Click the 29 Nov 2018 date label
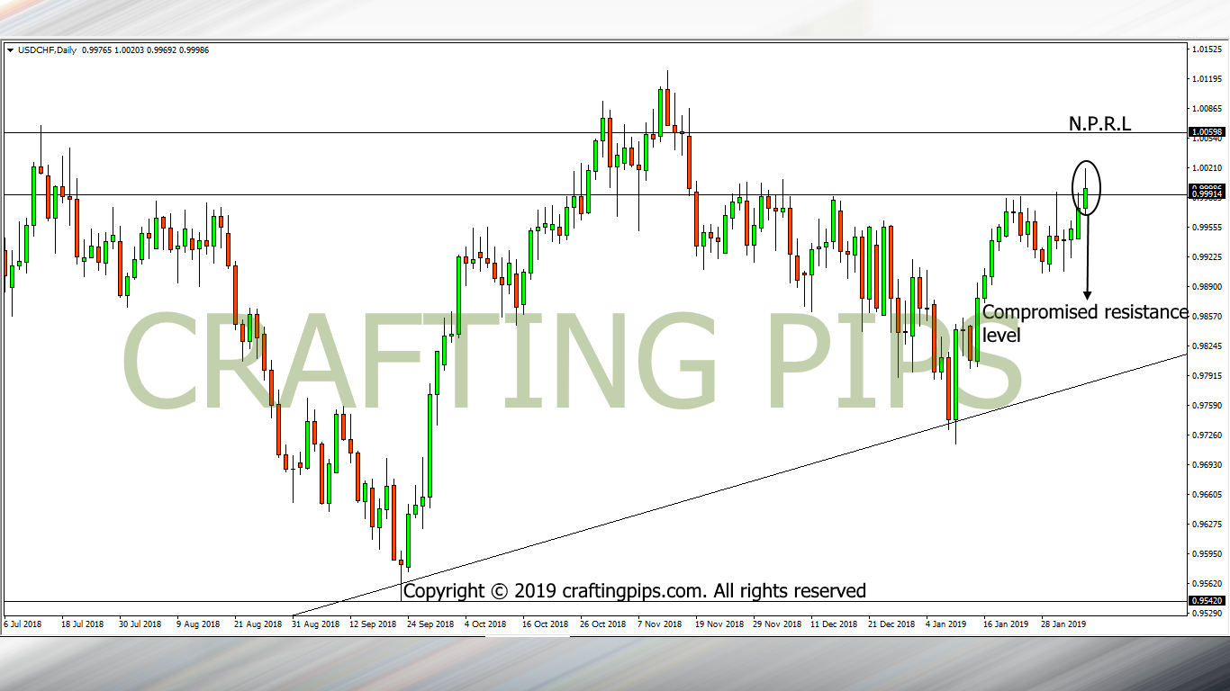The height and width of the screenshot is (691, 1230). (775, 624)
